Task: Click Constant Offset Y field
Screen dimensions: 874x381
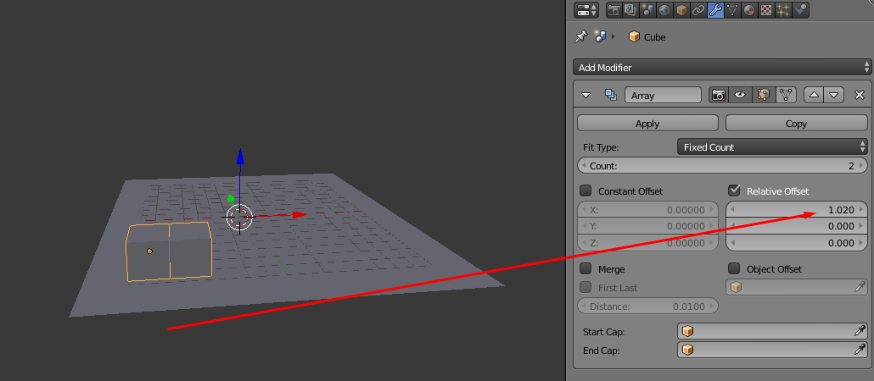Action: [647, 226]
